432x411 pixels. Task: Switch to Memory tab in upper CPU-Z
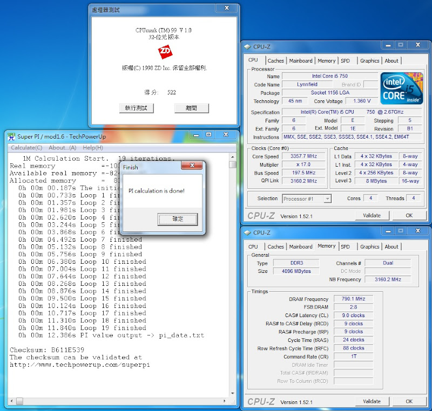point(327,61)
